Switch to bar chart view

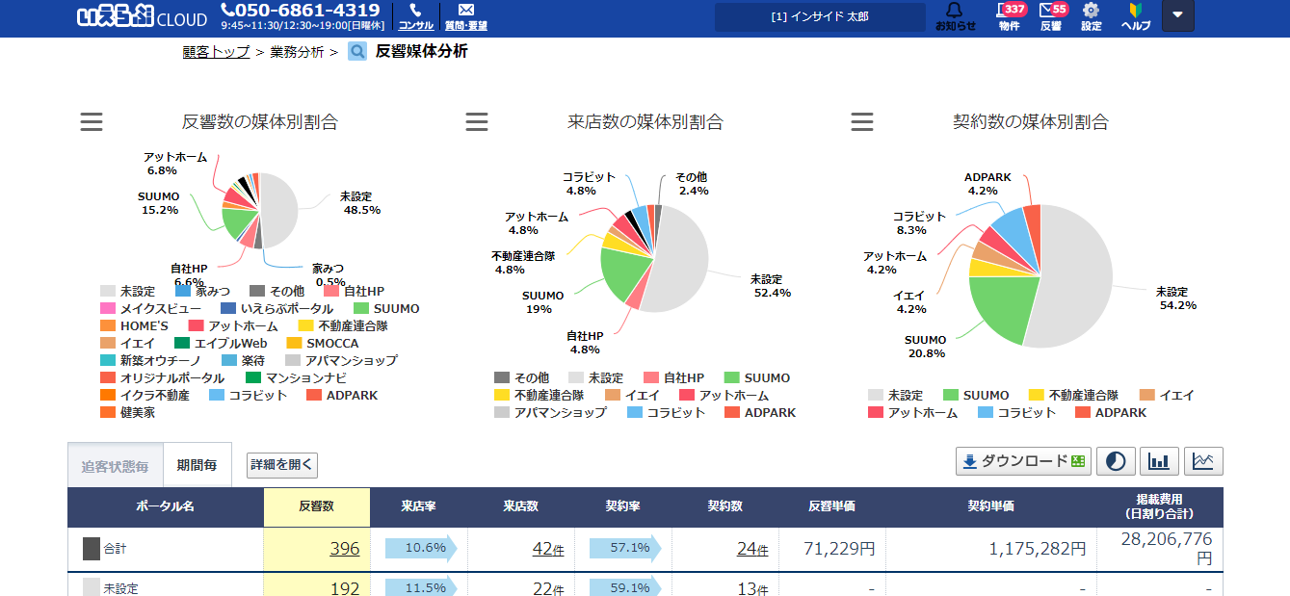point(1159,461)
